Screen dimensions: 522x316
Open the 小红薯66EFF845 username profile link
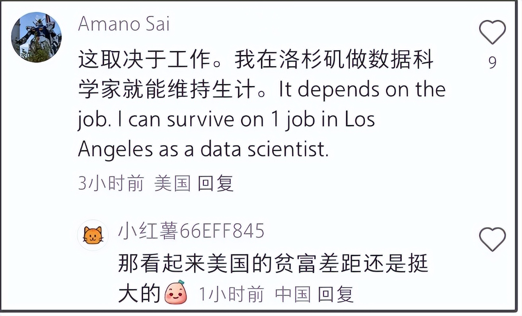pyautogui.click(x=191, y=231)
